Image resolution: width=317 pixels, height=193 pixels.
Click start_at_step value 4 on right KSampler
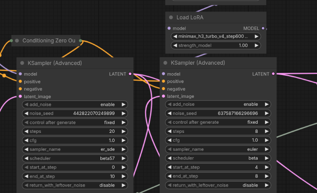pyautogui.click(x=256, y=167)
